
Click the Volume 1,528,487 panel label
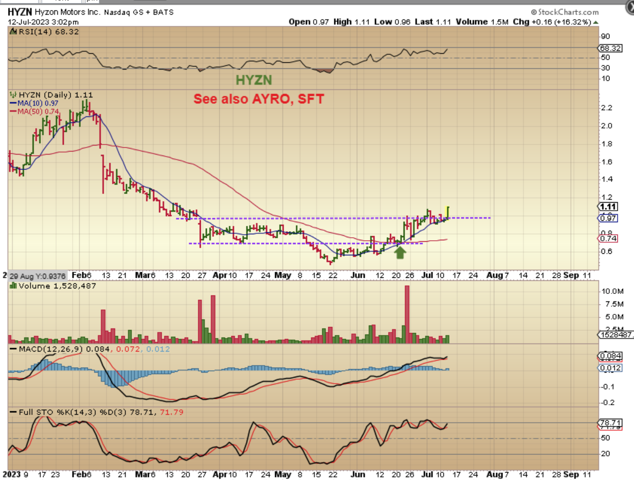(x=57, y=286)
